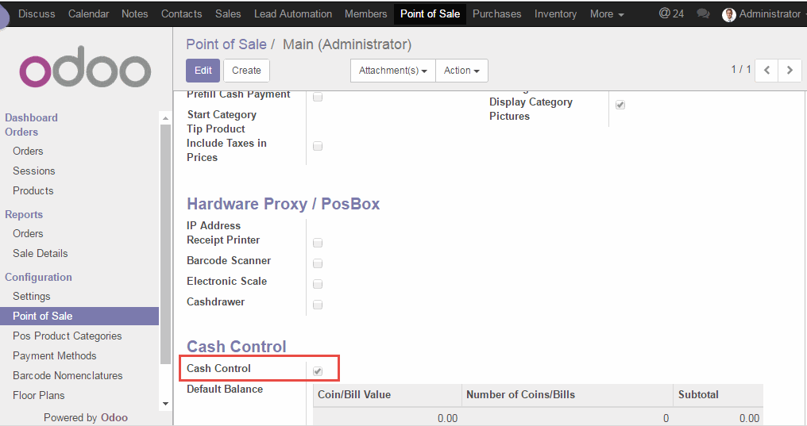Expand the Attachment(s) dropdown

pos(392,71)
